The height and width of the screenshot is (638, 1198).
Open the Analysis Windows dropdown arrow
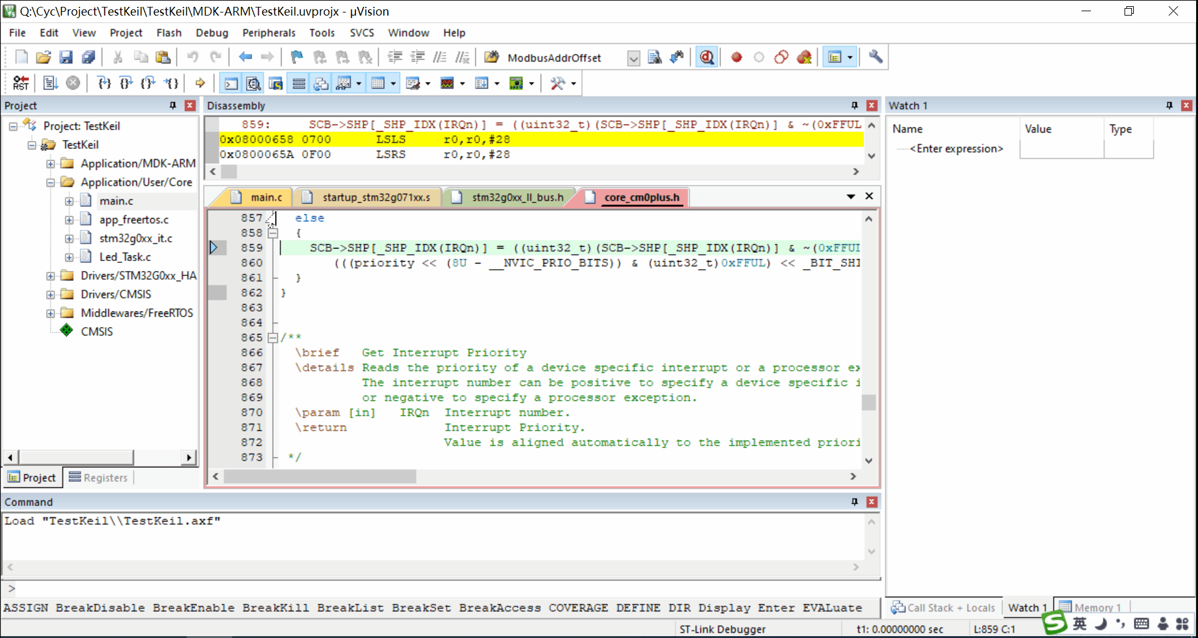pyautogui.click(x=462, y=83)
